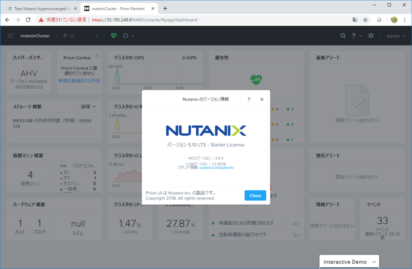Click the browser extension circle icon
This screenshot has height=269, width=412.
(379, 20)
